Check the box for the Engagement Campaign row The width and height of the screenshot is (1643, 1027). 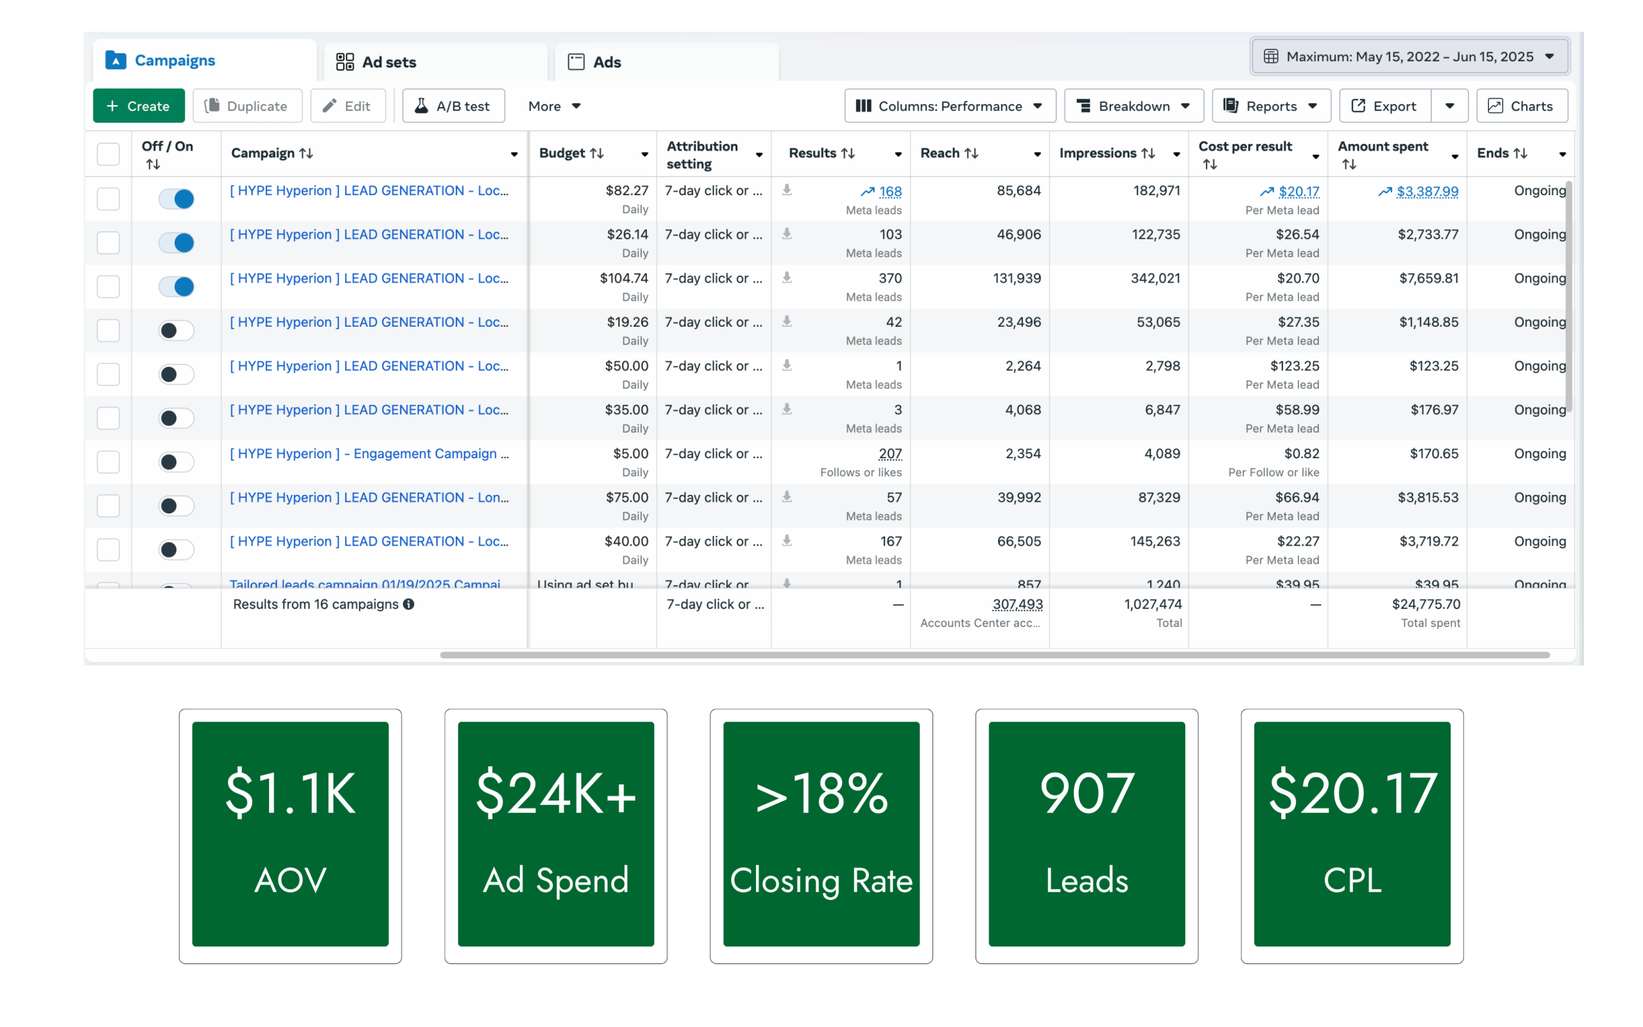pyautogui.click(x=108, y=462)
